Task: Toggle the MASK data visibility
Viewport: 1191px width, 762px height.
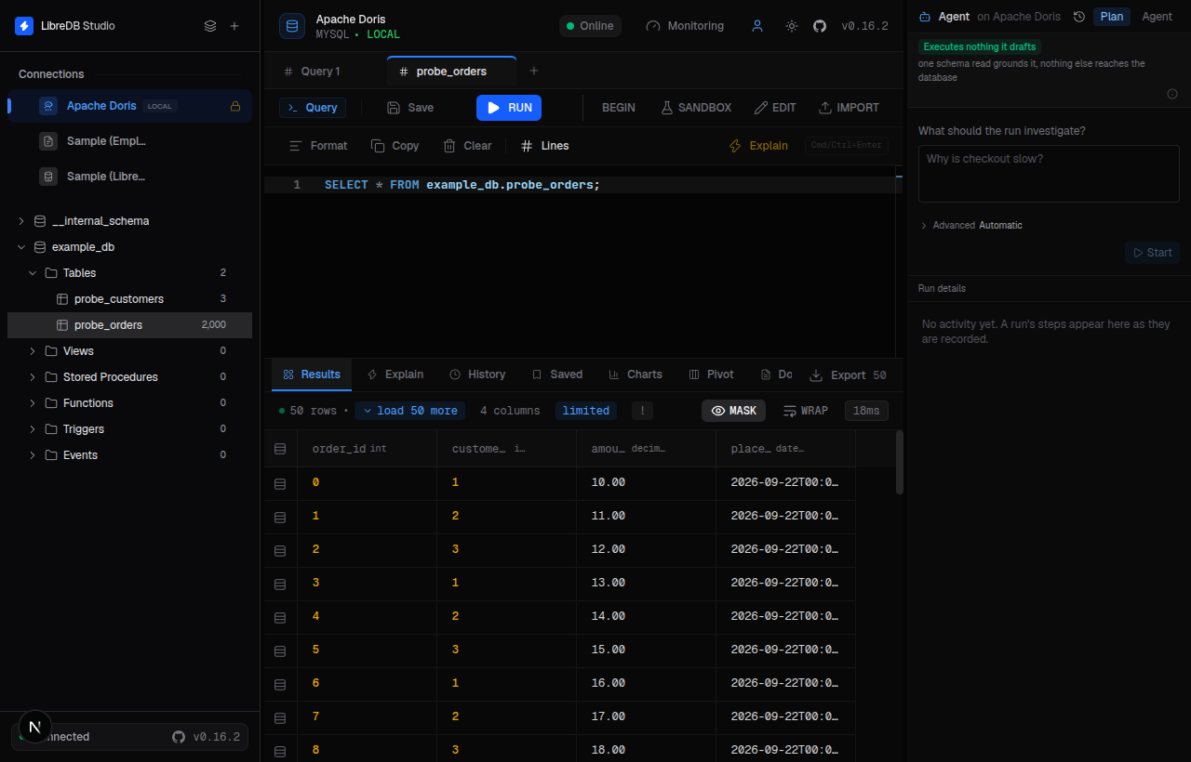Action: click(733, 411)
